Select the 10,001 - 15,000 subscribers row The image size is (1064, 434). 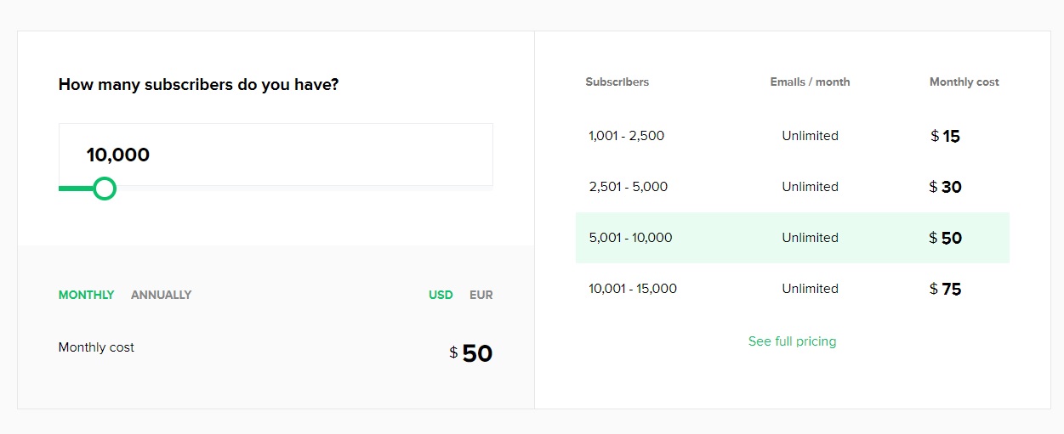coord(793,289)
